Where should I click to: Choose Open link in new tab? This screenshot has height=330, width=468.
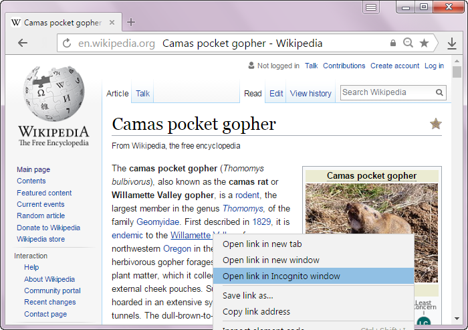(314, 244)
